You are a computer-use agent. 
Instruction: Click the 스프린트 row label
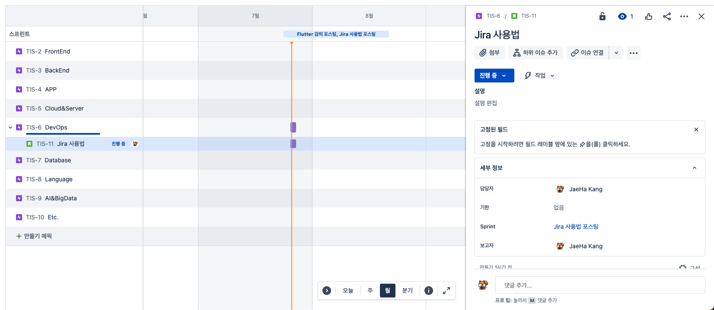point(19,34)
